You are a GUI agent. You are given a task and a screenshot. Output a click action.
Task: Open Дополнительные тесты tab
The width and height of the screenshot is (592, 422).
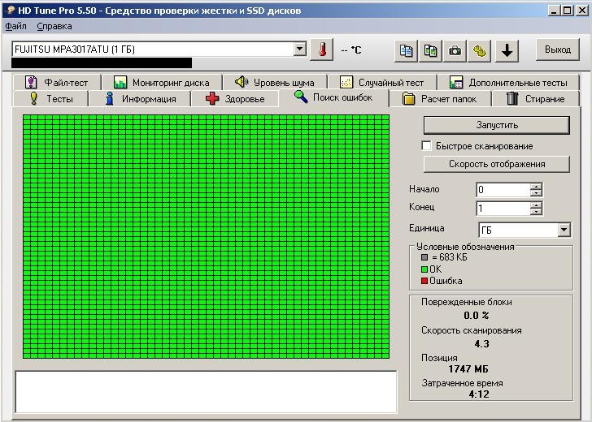click(508, 82)
